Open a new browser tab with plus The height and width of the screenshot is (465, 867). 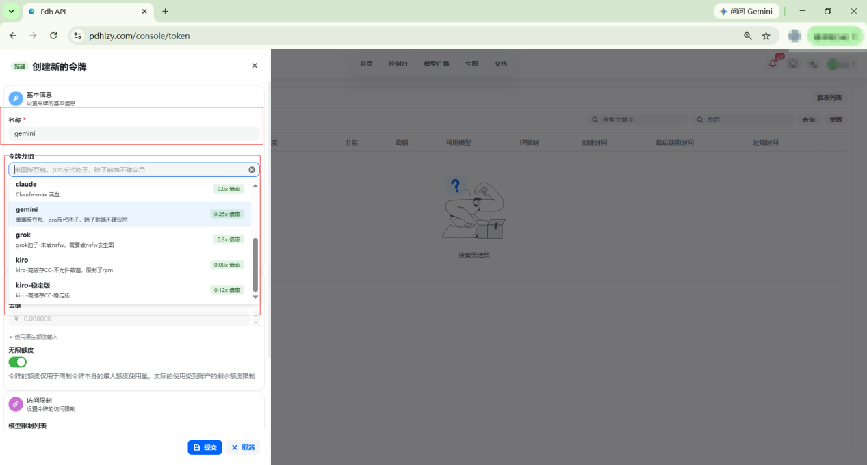[x=165, y=12]
